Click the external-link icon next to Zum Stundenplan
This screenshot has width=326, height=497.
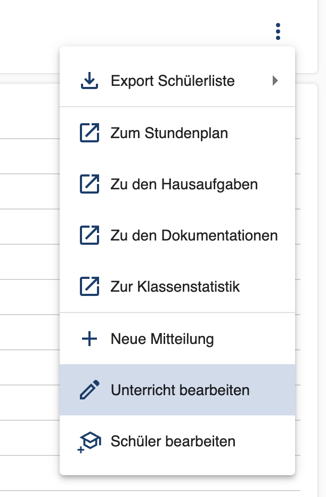(89, 133)
